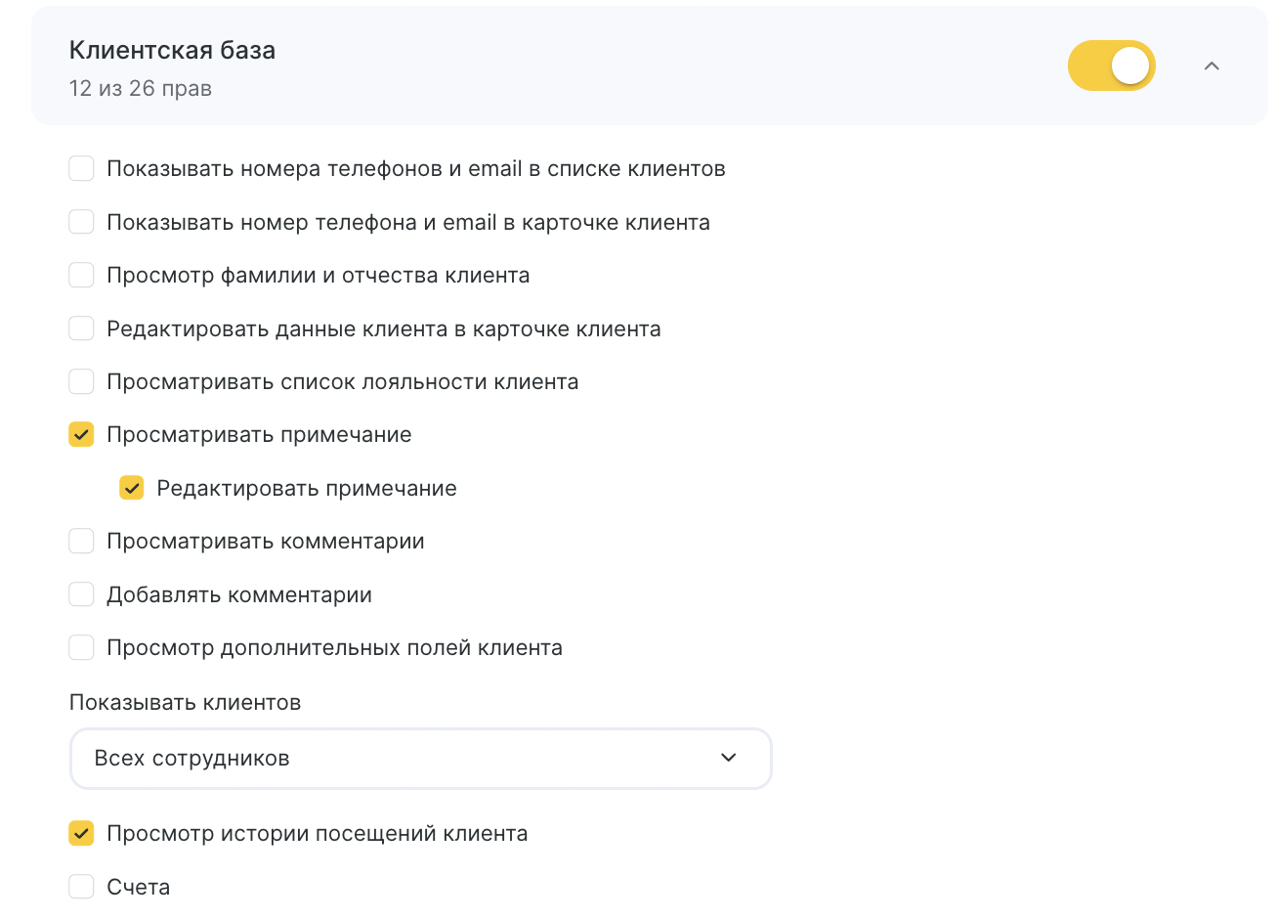Enable Просматривать список лояльности клиента
Screen dimensions: 1276x919
tap(81, 381)
